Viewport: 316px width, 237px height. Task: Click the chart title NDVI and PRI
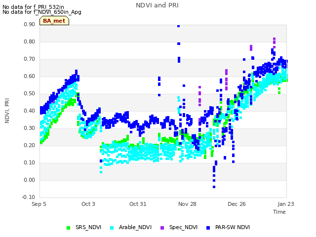(157, 5)
